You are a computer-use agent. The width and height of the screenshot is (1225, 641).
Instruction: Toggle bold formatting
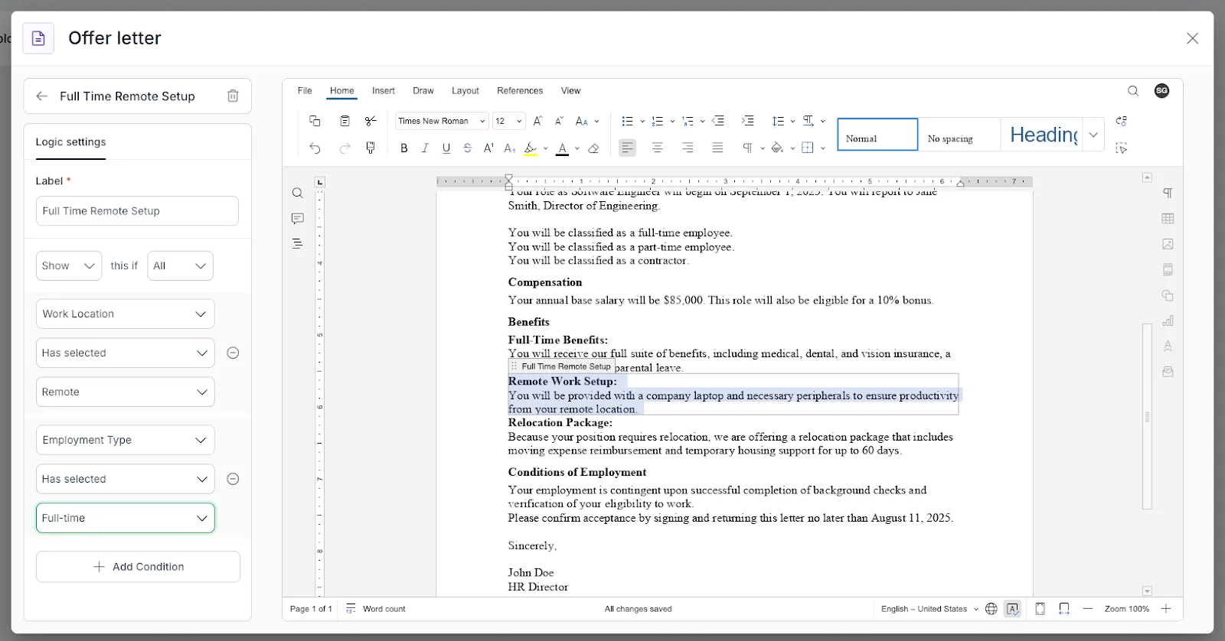(404, 148)
